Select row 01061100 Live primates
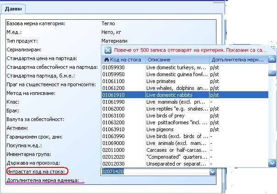The image size is (277, 194). coord(185,81)
